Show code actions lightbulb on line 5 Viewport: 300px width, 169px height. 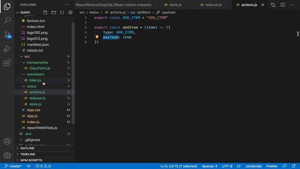97,37
